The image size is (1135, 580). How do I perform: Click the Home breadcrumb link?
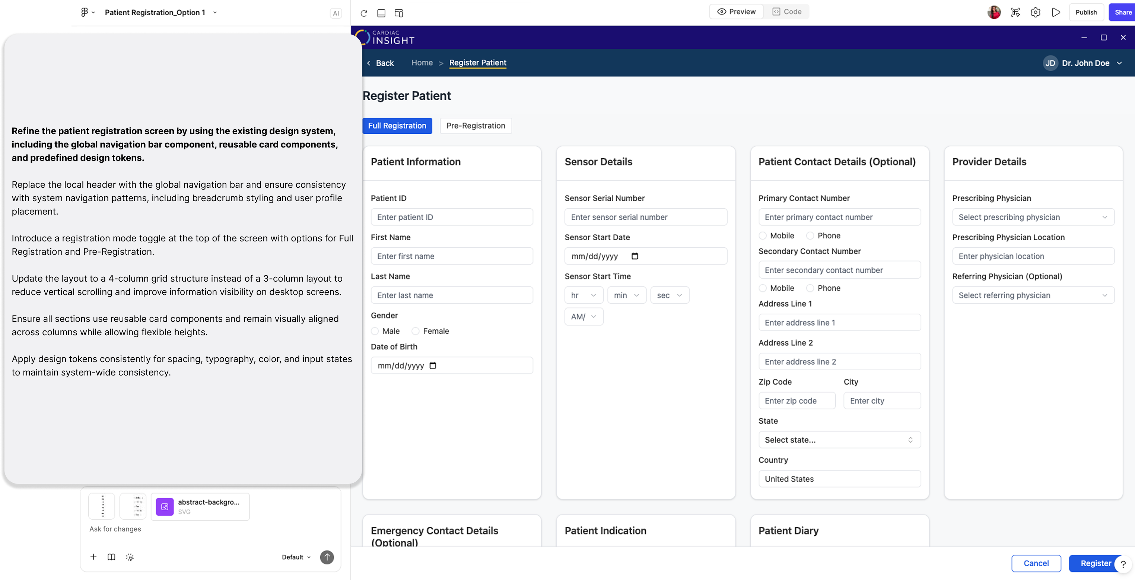[x=422, y=63]
